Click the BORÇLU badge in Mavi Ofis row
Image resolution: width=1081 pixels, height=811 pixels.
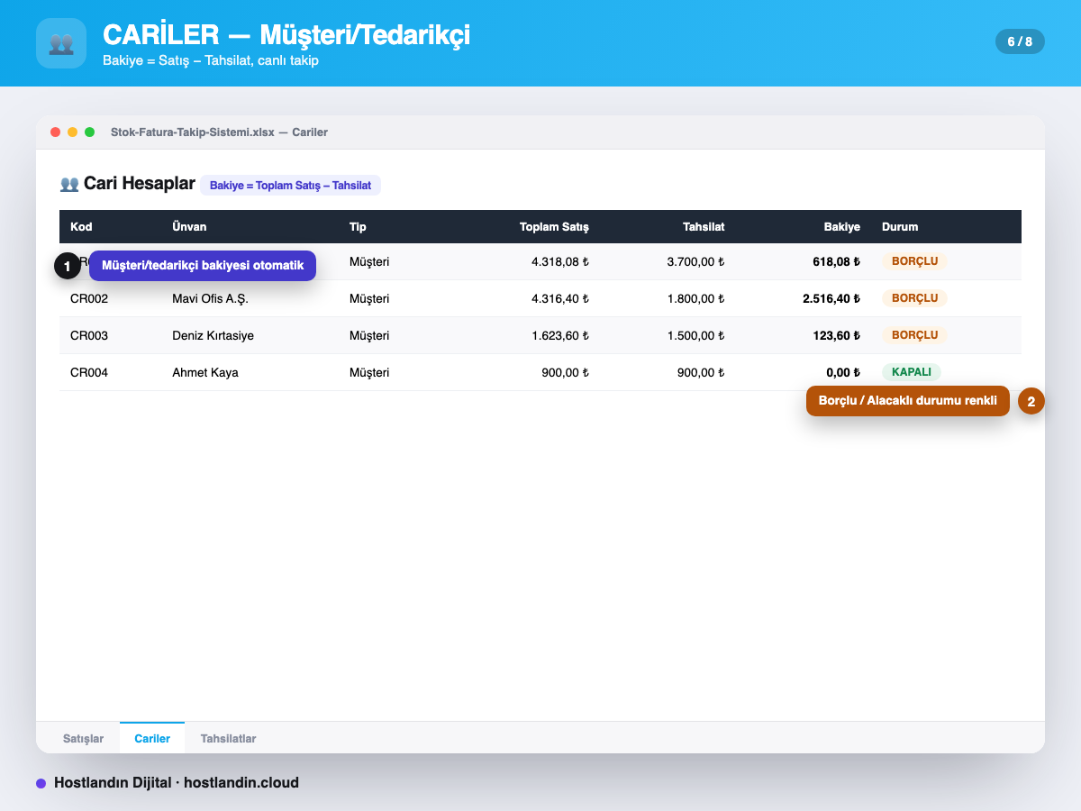coord(914,298)
